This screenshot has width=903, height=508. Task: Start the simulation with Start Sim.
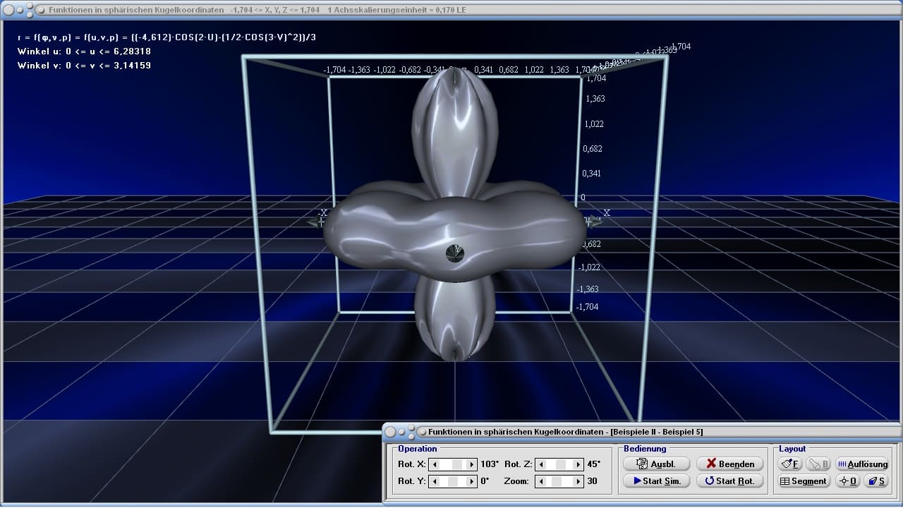656,480
